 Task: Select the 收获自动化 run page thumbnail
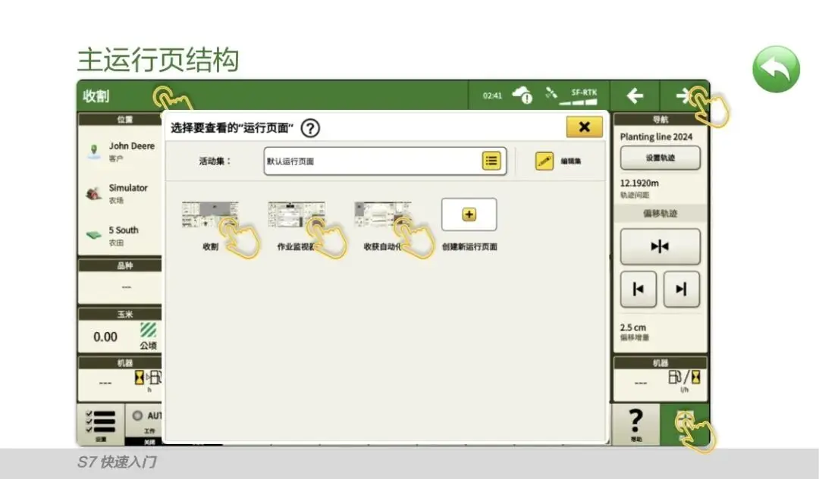382,216
